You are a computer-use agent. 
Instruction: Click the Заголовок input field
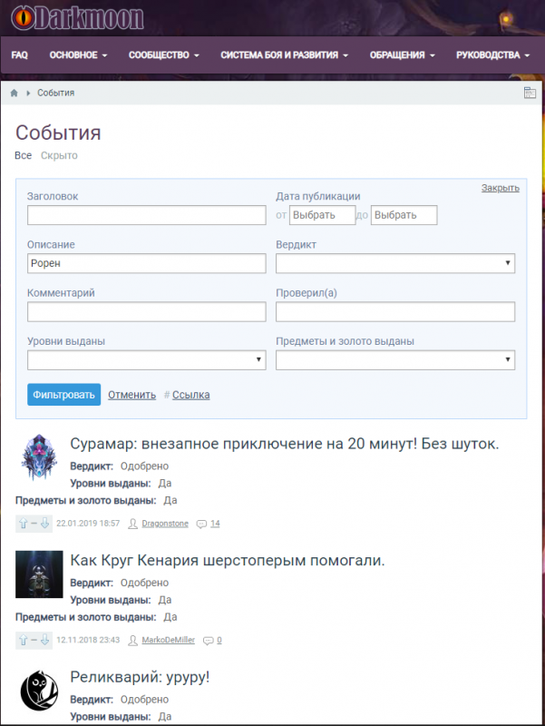[x=146, y=215]
